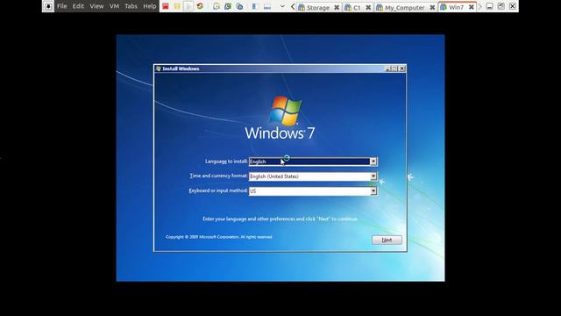The height and width of the screenshot is (316, 561).
Task: Click the copyright Microsoft Corporation text
Action: click(219, 237)
